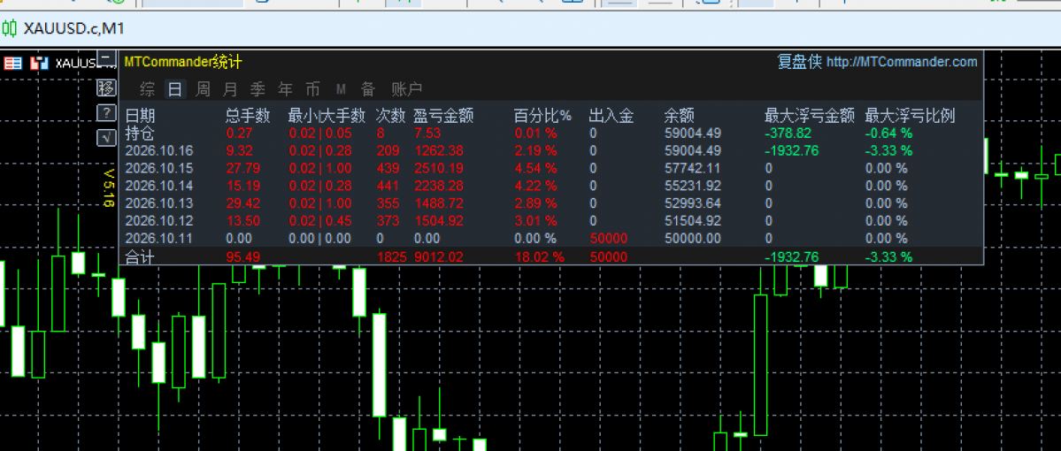Switch to the 周 weekly tab
The image size is (1061, 451).
click(203, 88)
